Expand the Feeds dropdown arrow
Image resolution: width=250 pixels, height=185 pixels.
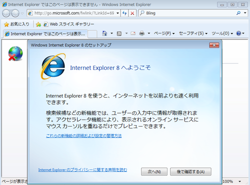126,33
